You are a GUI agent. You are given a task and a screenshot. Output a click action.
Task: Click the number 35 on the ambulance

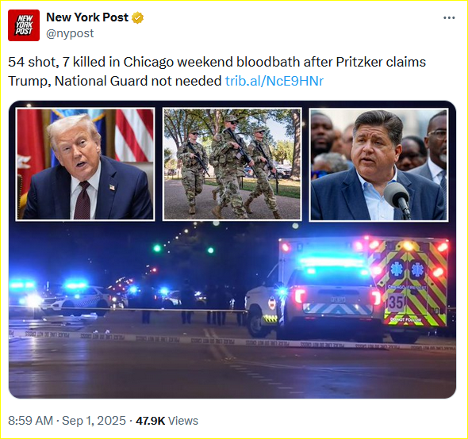coord(396,302)
